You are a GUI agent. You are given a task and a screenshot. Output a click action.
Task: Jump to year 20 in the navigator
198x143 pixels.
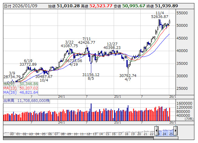[x=139, y=134]
